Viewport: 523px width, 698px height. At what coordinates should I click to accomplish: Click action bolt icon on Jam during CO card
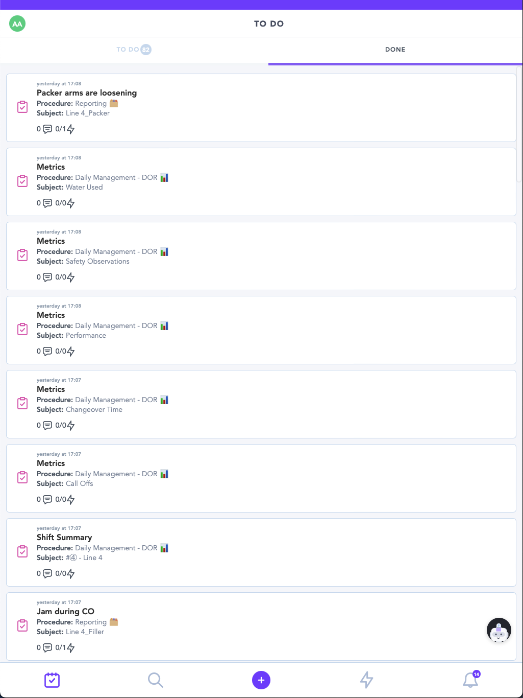(x=71, y=648)
